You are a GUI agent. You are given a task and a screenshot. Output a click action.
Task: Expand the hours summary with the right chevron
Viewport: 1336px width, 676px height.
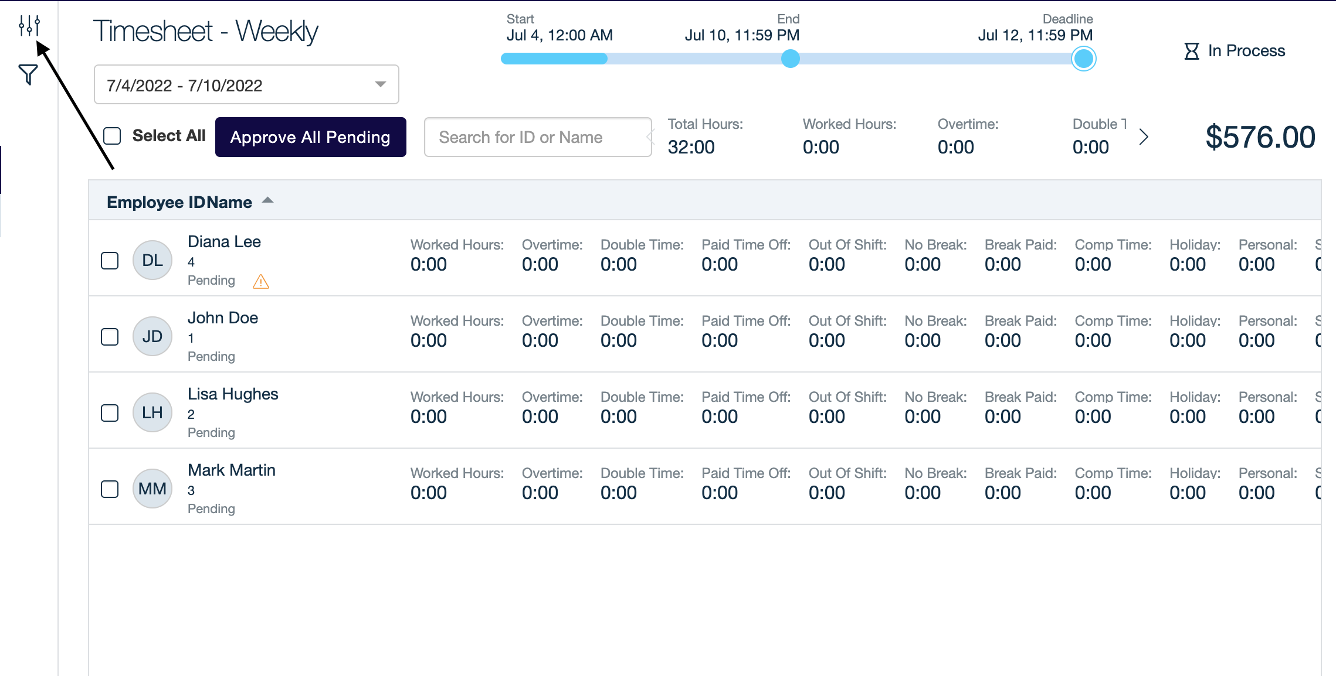tap(1144, 136)
